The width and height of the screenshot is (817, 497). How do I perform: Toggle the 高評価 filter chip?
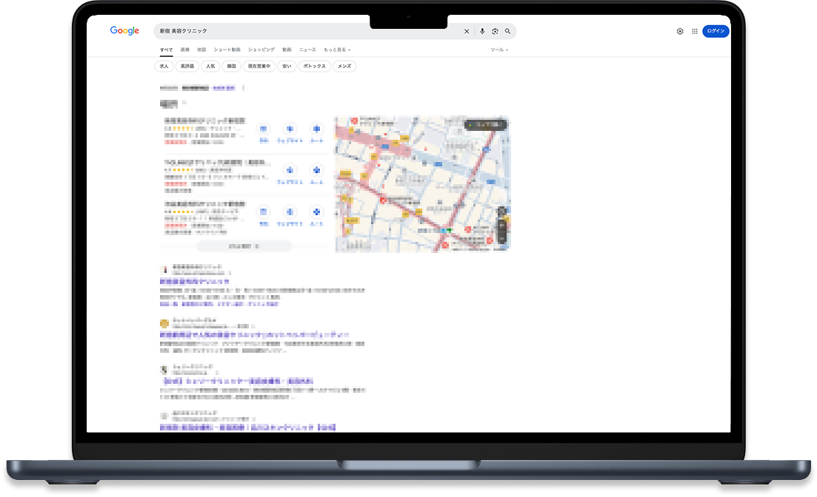(187, 67)
